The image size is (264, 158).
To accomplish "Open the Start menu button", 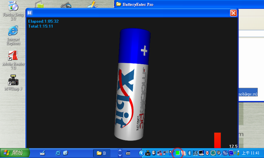I will 15,153.
